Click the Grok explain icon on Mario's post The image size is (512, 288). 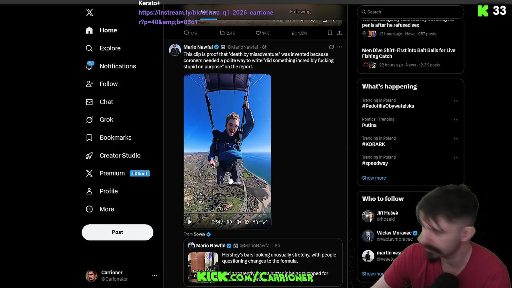[x=331, y=47]
